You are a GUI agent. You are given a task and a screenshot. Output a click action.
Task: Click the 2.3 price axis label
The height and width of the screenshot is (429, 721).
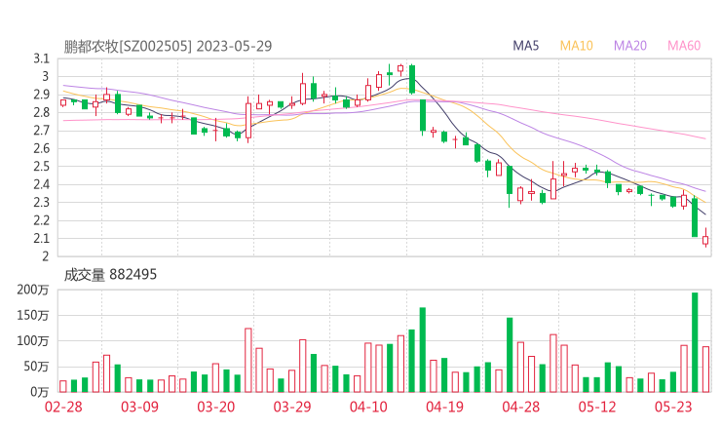[x=41, y=203]
